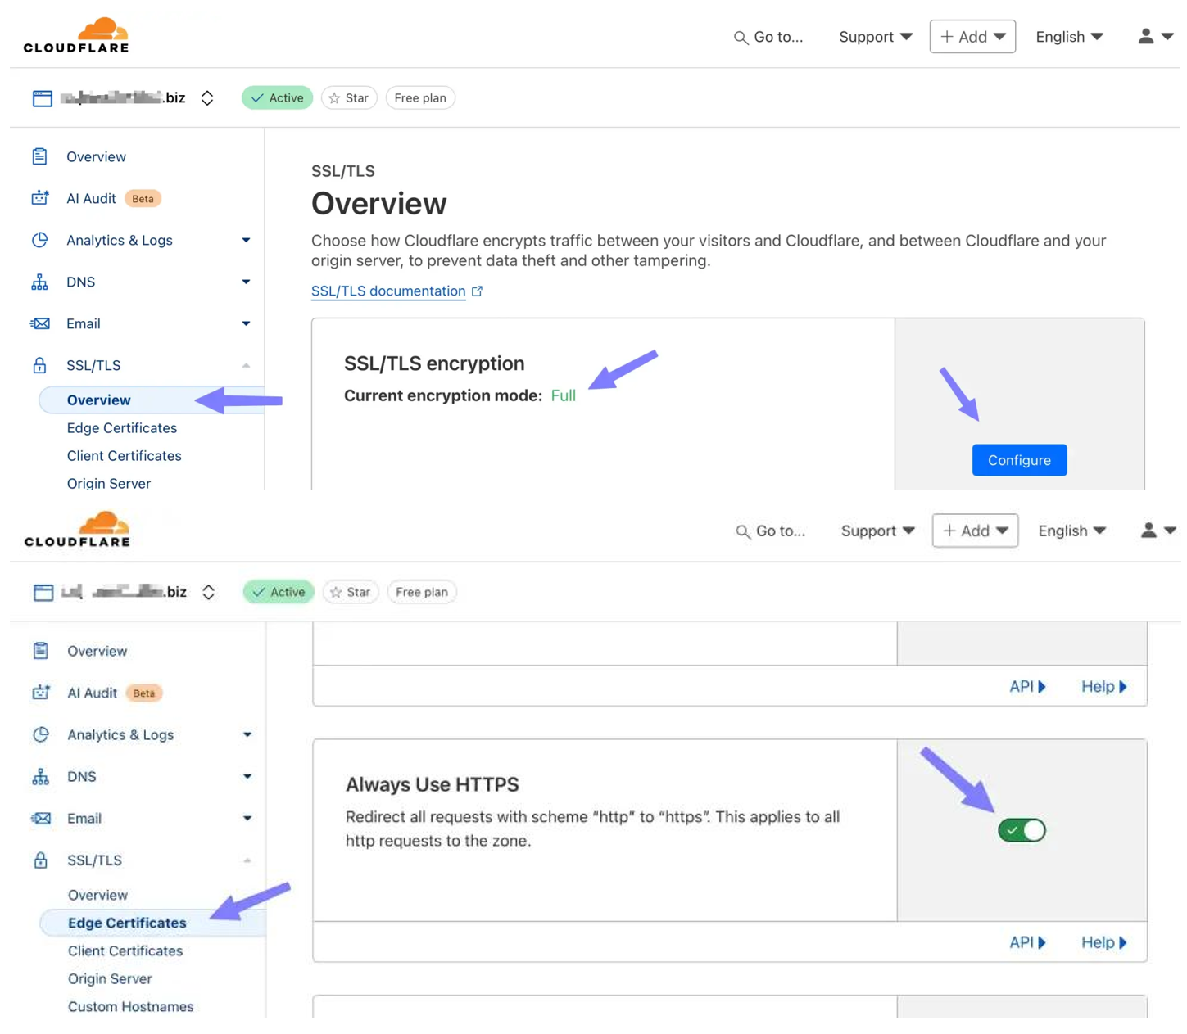Open domain switcher chevrons in top screenshot
The width and height of the screenshot is (1187, 1034).
point(207,98)
